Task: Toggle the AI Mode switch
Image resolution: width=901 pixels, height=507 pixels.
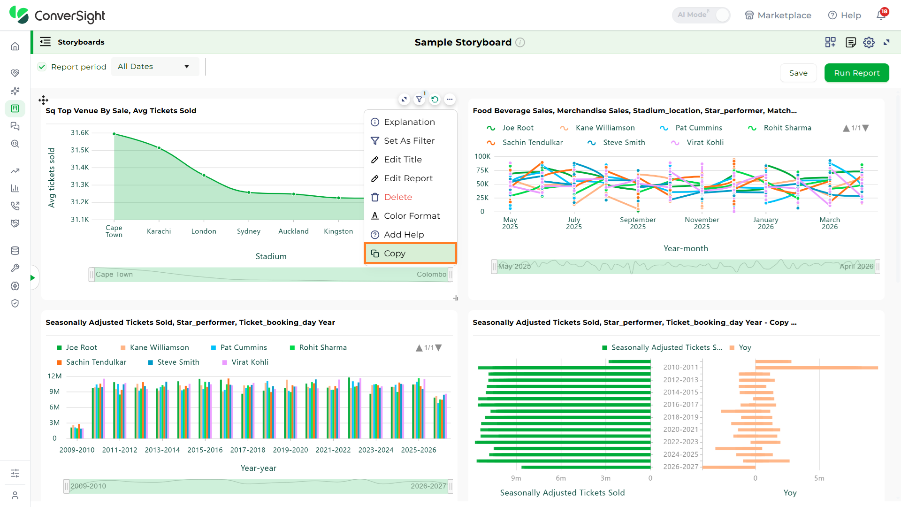Action: pos(701,15)
